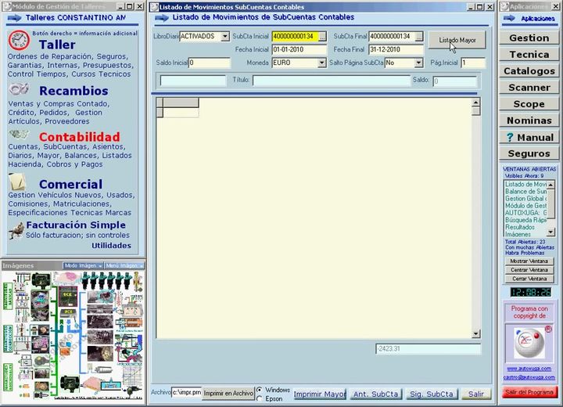Click Gestion application button
The image size is (563, 407).
(x=529, y=38)
